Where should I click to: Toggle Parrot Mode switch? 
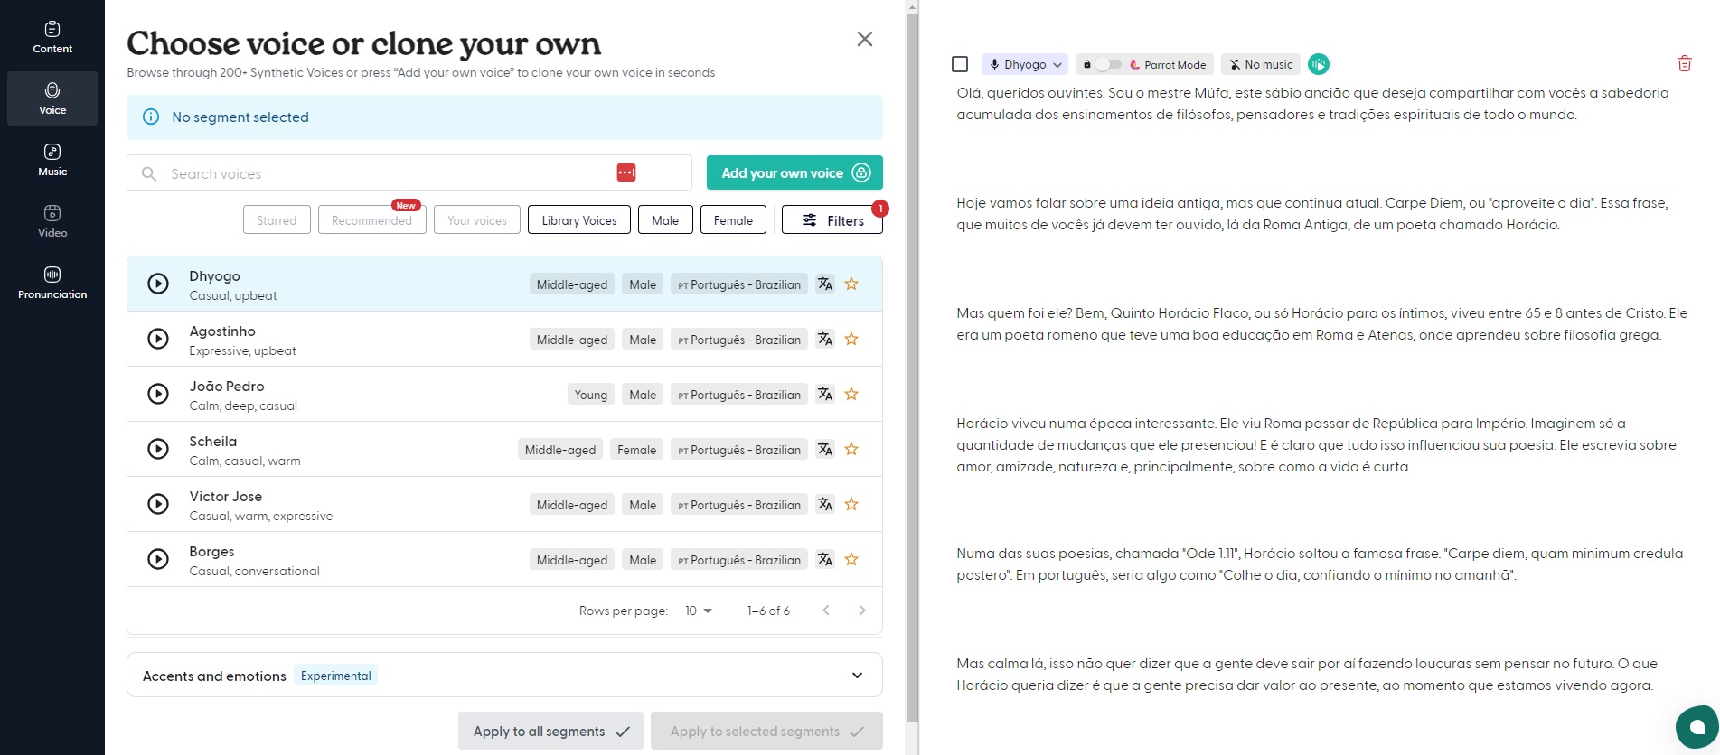pyautogui.click(x=1108, y=64)
